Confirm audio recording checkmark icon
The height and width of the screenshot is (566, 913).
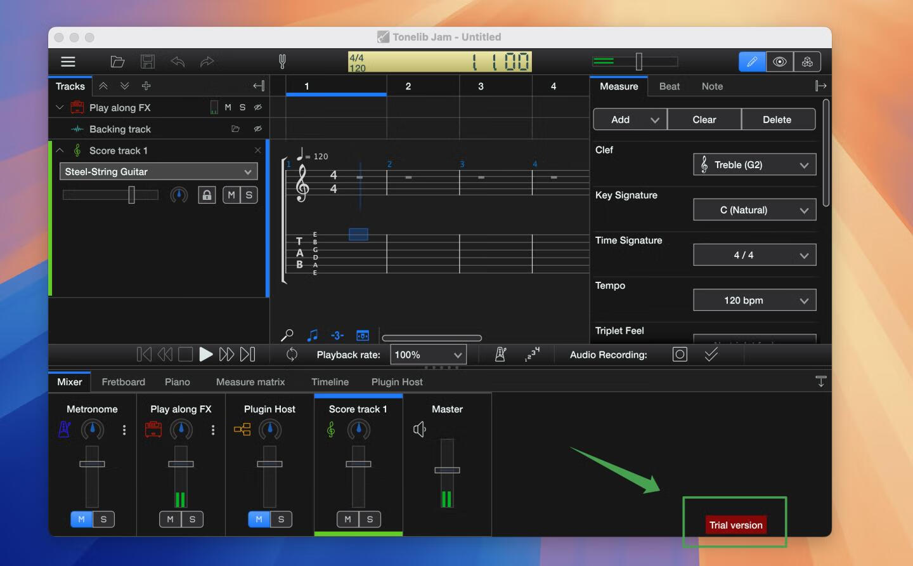tap(711, 354)
